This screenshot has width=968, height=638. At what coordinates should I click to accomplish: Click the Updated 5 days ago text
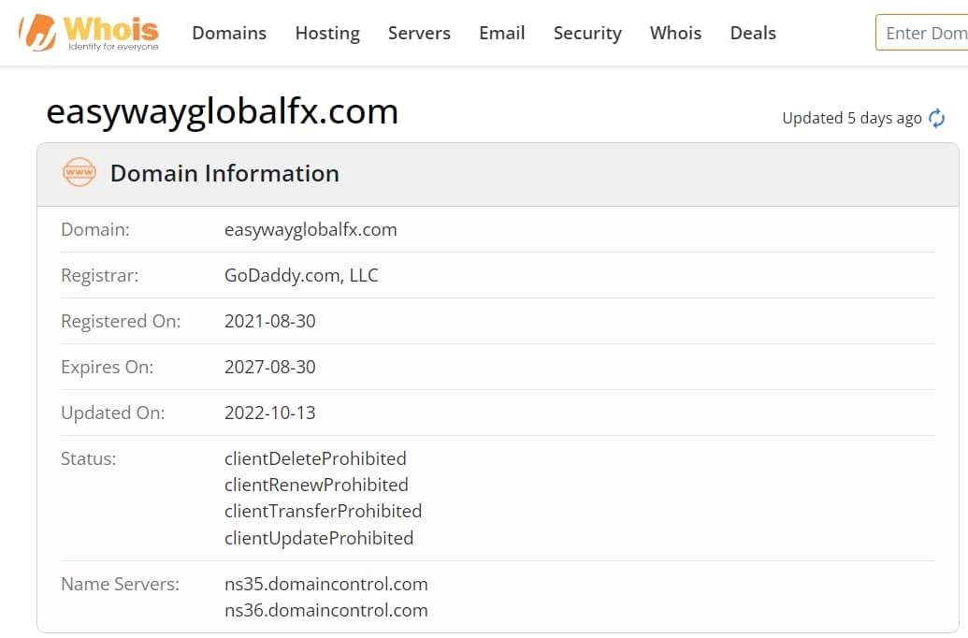click(x=851, y=118)
